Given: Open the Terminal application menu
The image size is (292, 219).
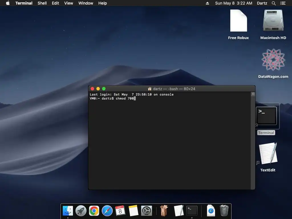Looking at the screenshot, I should pyautogui.click(x=24, y=3).
